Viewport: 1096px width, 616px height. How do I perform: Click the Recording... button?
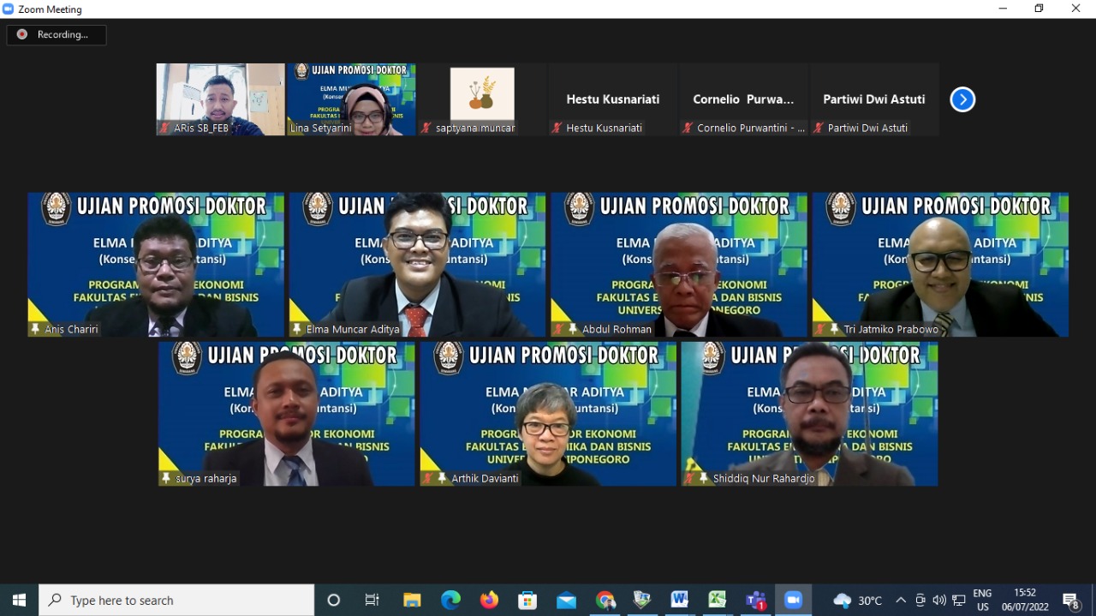pos(56,35)
